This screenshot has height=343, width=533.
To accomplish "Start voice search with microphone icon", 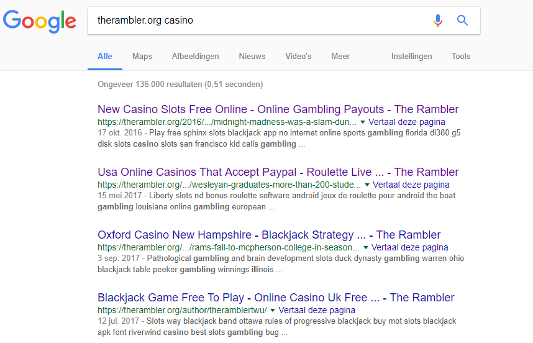I will tap(438, 21).
